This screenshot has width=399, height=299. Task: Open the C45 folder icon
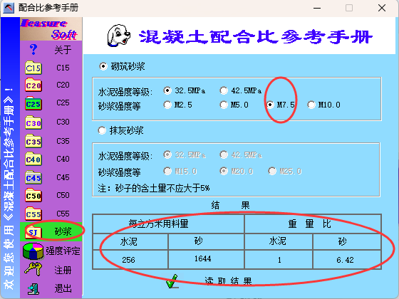(33, 177)
